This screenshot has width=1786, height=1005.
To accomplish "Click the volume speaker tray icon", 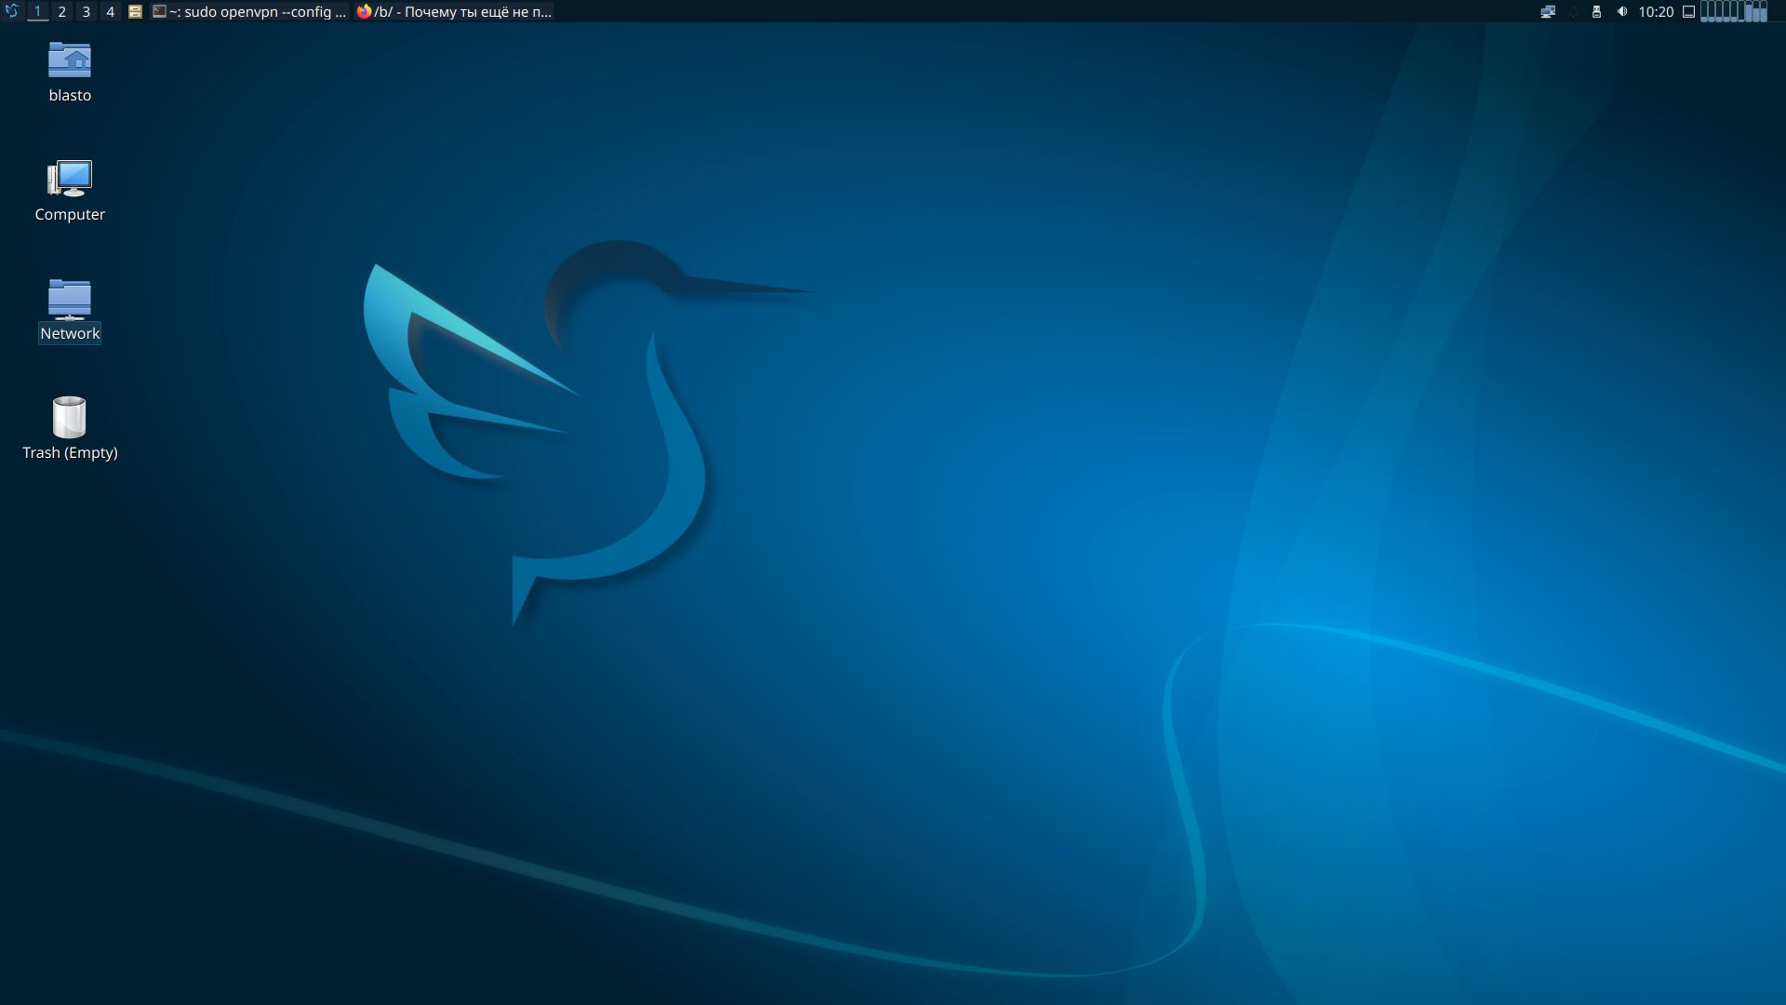I will (x=1621, y=11).
